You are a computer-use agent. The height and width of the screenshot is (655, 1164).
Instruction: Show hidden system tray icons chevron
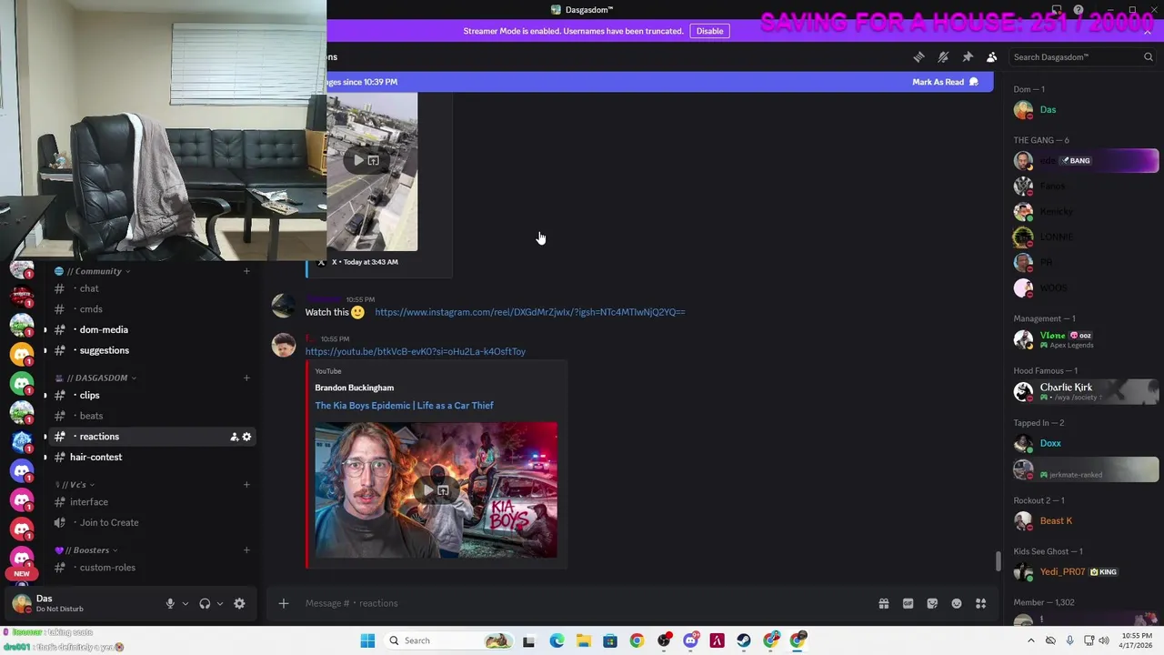(x=1030, y=640)
